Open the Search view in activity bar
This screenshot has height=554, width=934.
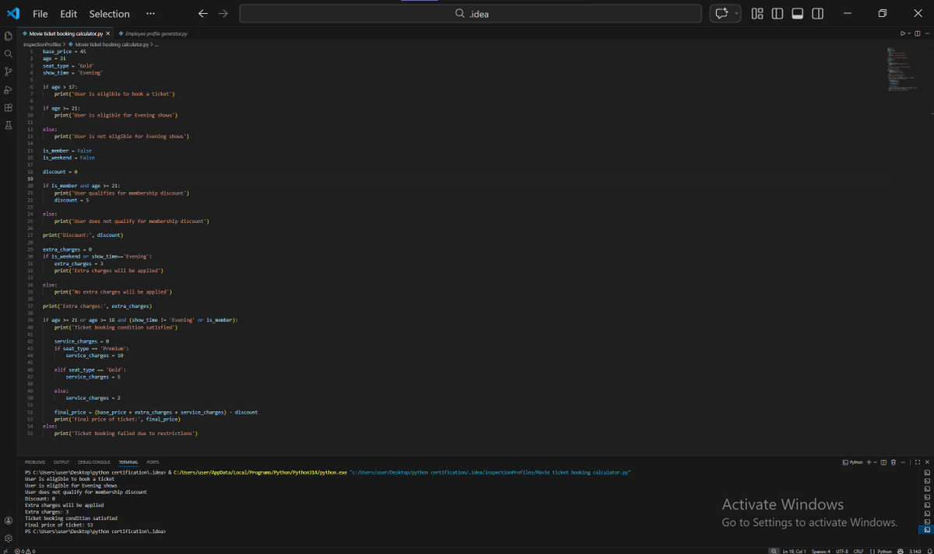coord(9,54)
